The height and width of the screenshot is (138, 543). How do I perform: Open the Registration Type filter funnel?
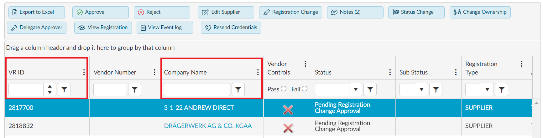(x=502, y=89)
